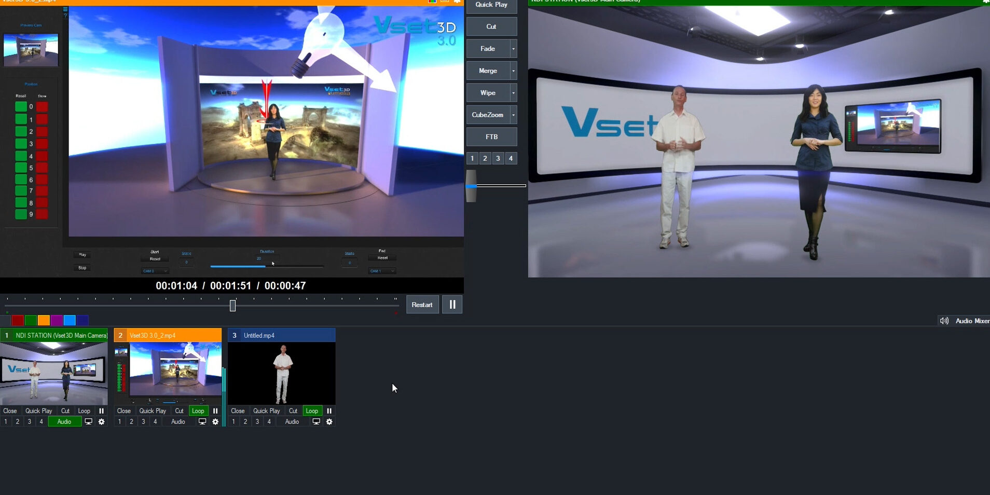
Task: Click the Cut transition button
Action: point(491,26)
